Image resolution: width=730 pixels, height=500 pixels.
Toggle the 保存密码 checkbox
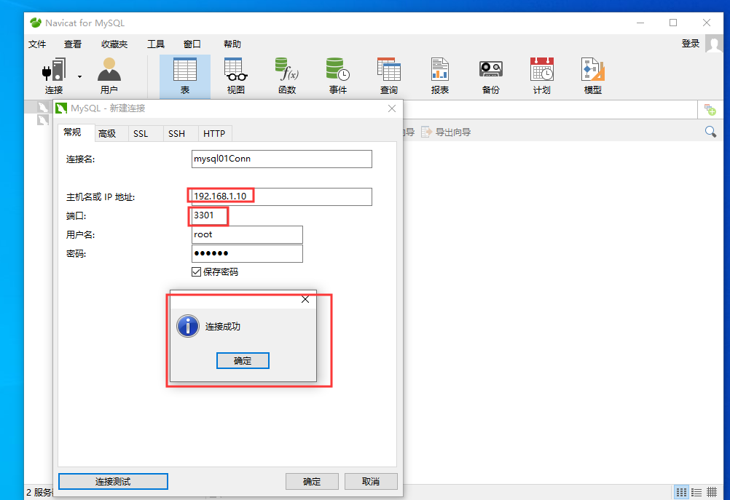pyautogui.click(x=196, y=272)
